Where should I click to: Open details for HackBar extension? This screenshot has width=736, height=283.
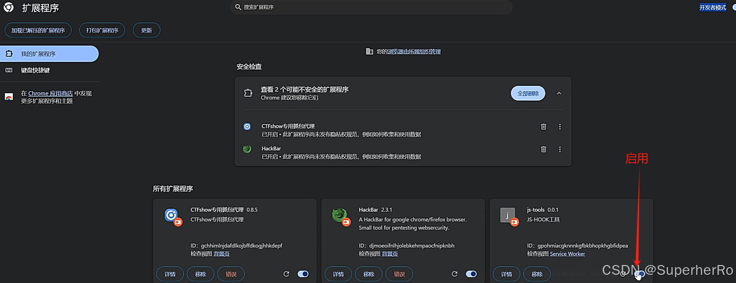[338, 274]
